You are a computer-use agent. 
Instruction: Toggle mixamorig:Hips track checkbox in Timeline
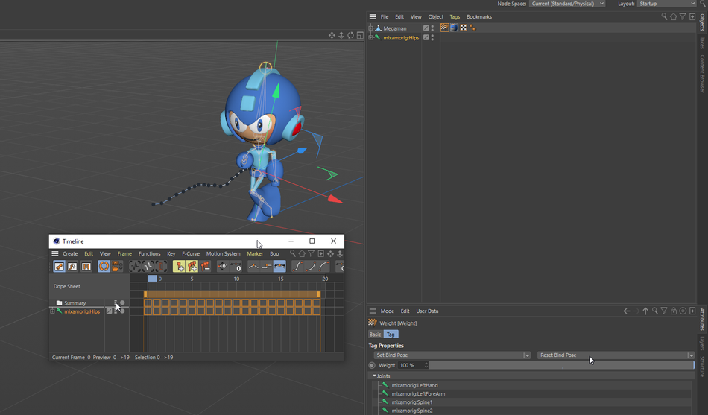[x=109, y=311]
